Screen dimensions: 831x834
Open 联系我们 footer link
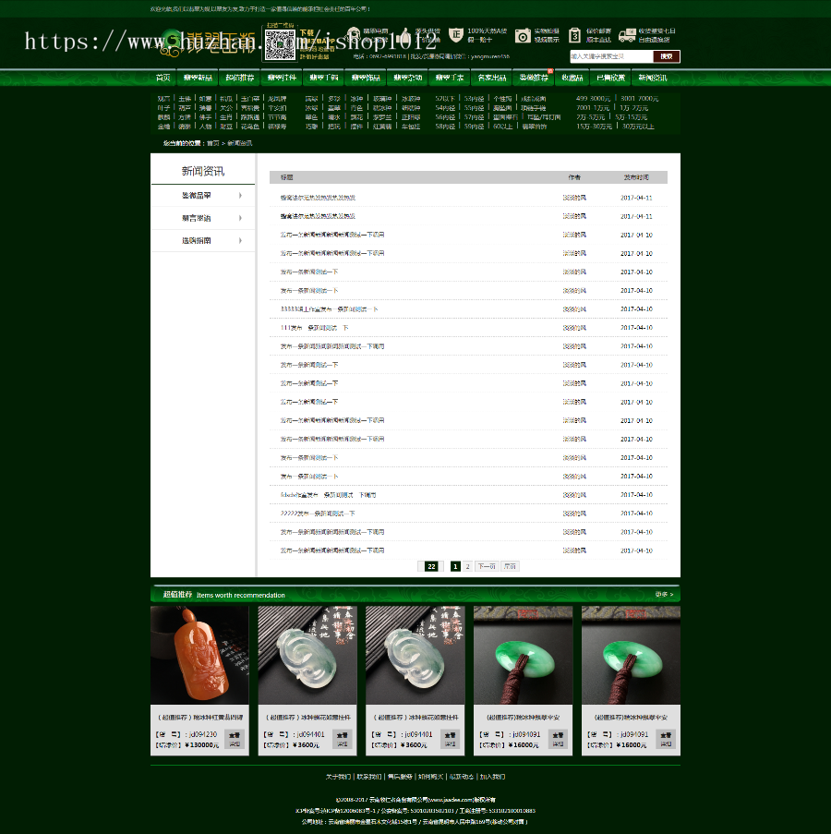pyautogui.click(x=369, y=777)
